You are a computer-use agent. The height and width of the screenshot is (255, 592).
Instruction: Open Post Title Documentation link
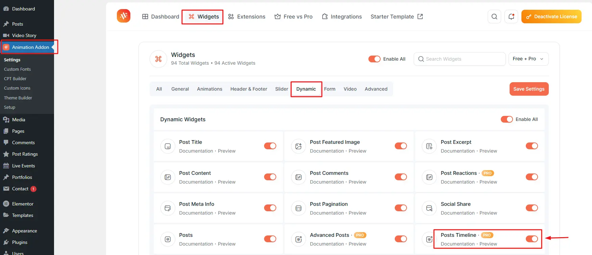[196, 151]
